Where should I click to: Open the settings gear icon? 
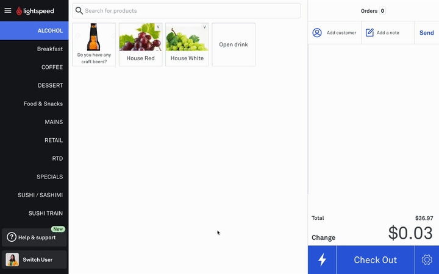[x=427, y=260]
